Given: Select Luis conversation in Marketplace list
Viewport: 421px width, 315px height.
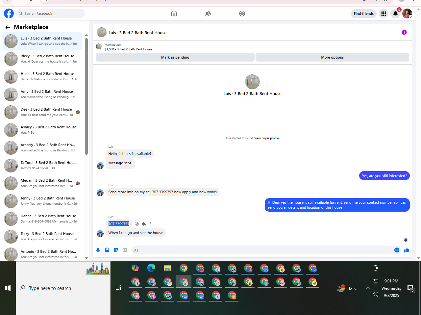Looking at the screenshot, I should coord(42,41).
